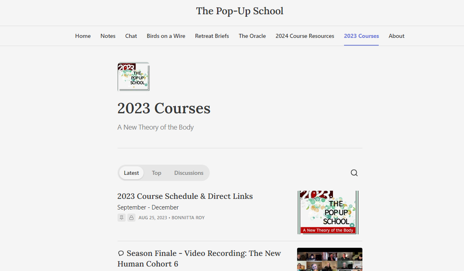Click the Season Finale video thumbnail
Viewport: 464px width, 271px height.
pos(329,259)
